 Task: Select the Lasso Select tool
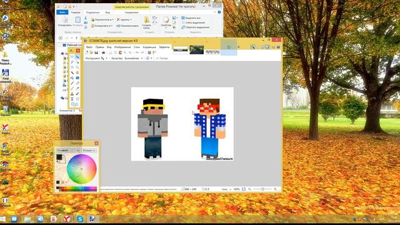click(x=72, y=62)
